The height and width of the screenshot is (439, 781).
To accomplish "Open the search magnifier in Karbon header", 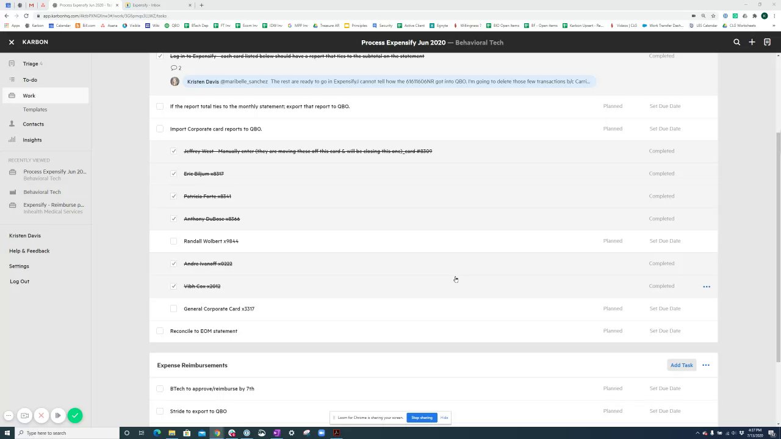I will point(736,42).
